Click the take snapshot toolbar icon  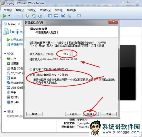click(x=27, y=16)
